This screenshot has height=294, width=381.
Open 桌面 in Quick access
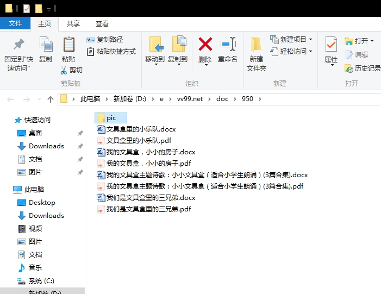(x=30, y=133)
